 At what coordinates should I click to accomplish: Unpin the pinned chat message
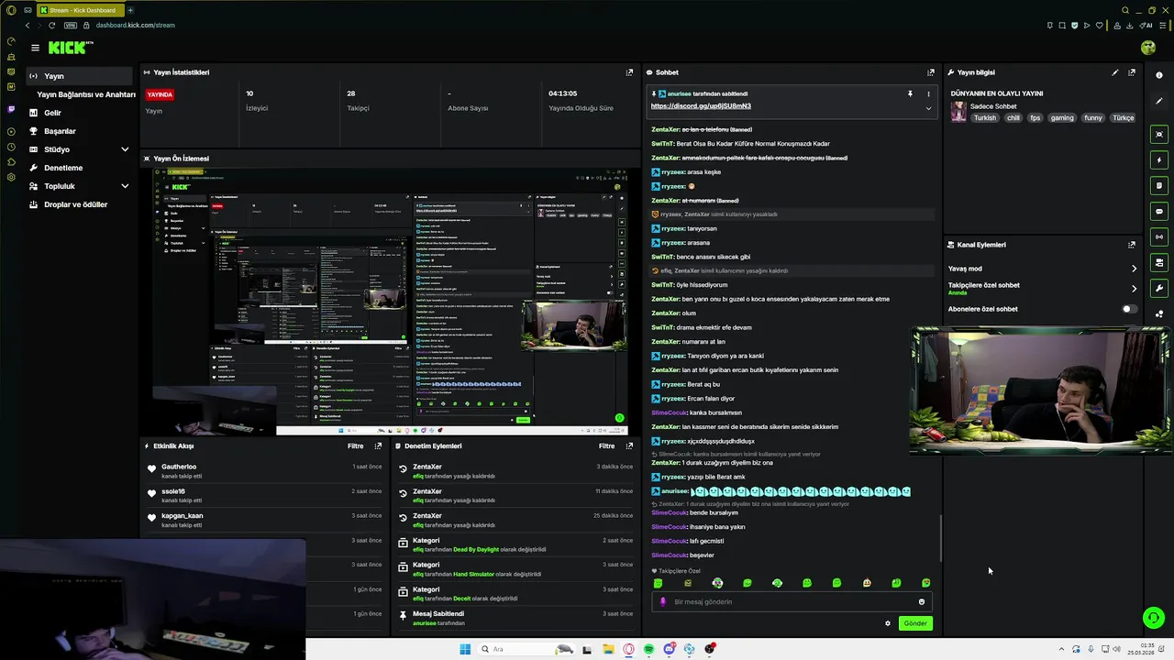(x=910, y=93)
